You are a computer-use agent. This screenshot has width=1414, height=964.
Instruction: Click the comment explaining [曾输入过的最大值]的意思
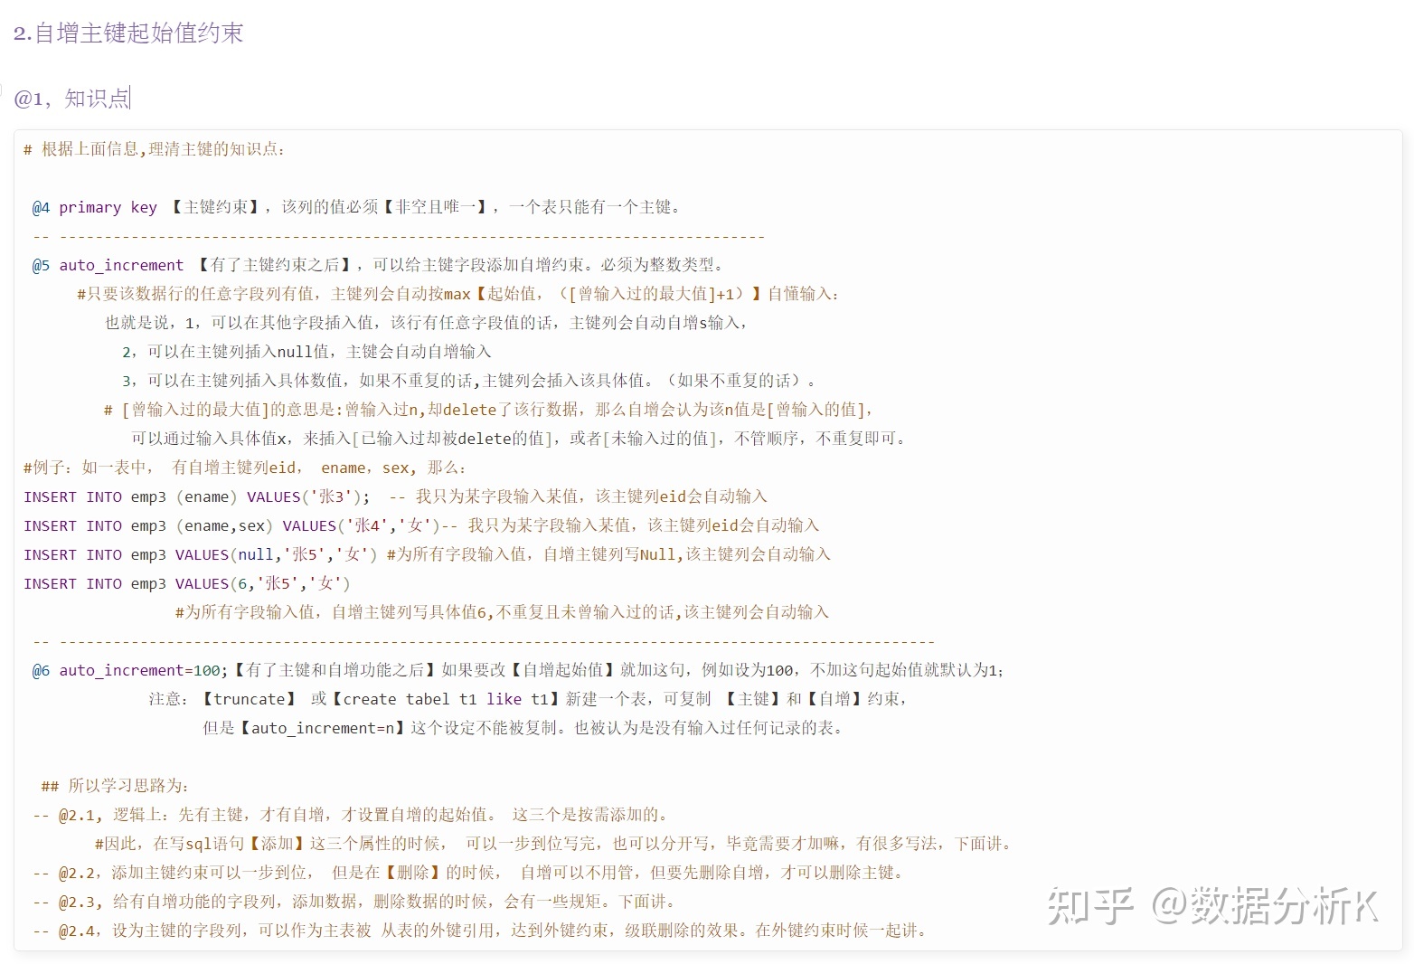[488, 410]
